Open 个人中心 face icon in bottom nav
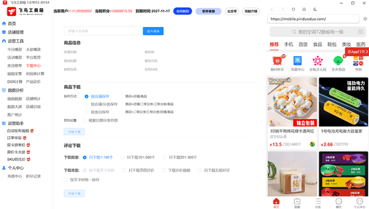 (359, 201)
